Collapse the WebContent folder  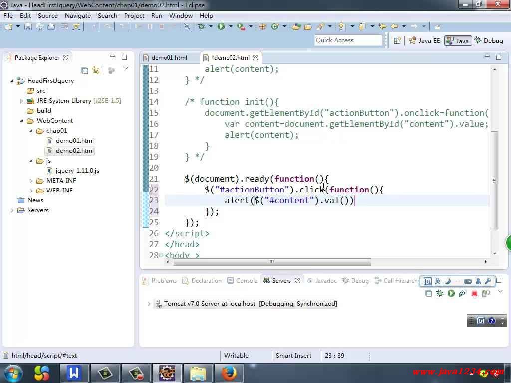click(21, 121)
